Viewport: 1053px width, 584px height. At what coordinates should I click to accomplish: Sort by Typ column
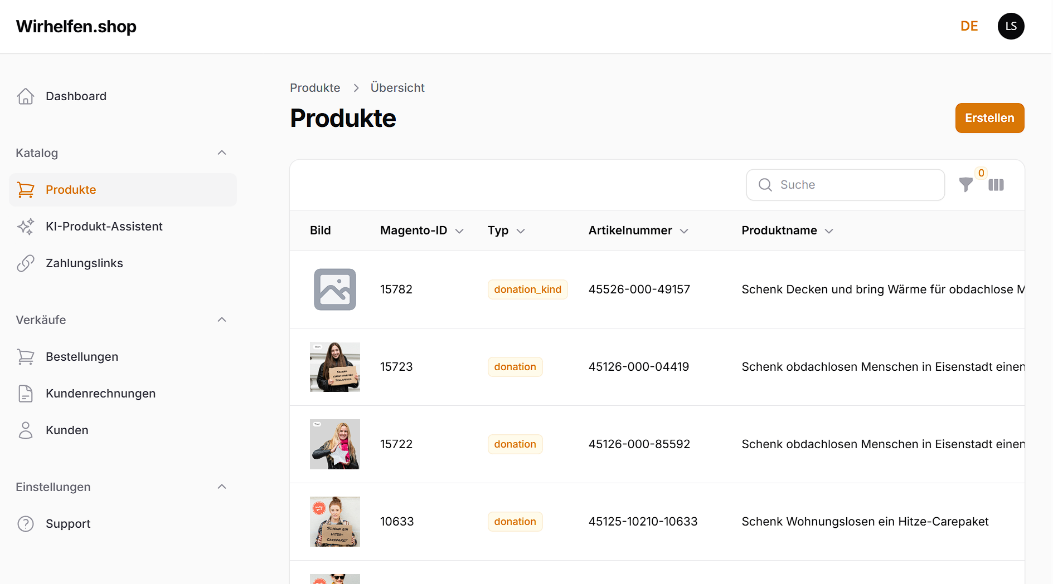506,230
